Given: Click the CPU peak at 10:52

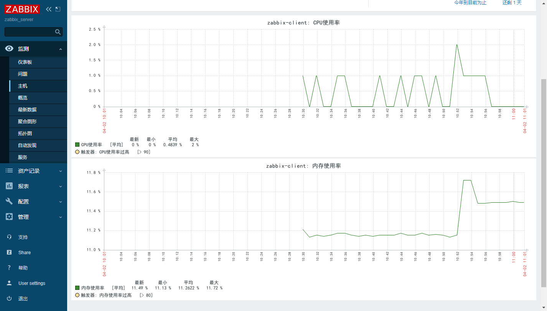Looking at the screenshot, I should [x=457, y=45].
